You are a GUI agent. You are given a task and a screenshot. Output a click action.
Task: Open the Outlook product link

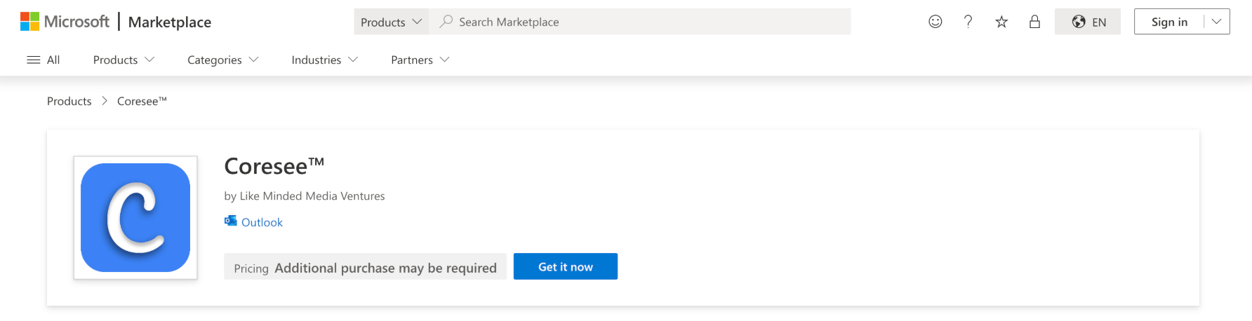point(262,222)
